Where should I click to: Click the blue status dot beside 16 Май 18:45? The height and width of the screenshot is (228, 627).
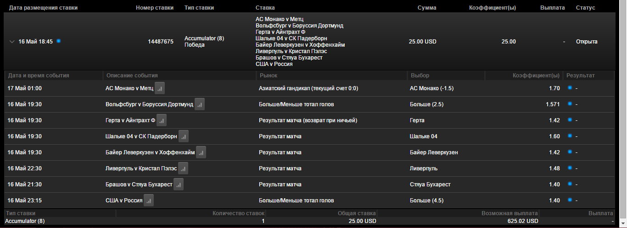58,41
